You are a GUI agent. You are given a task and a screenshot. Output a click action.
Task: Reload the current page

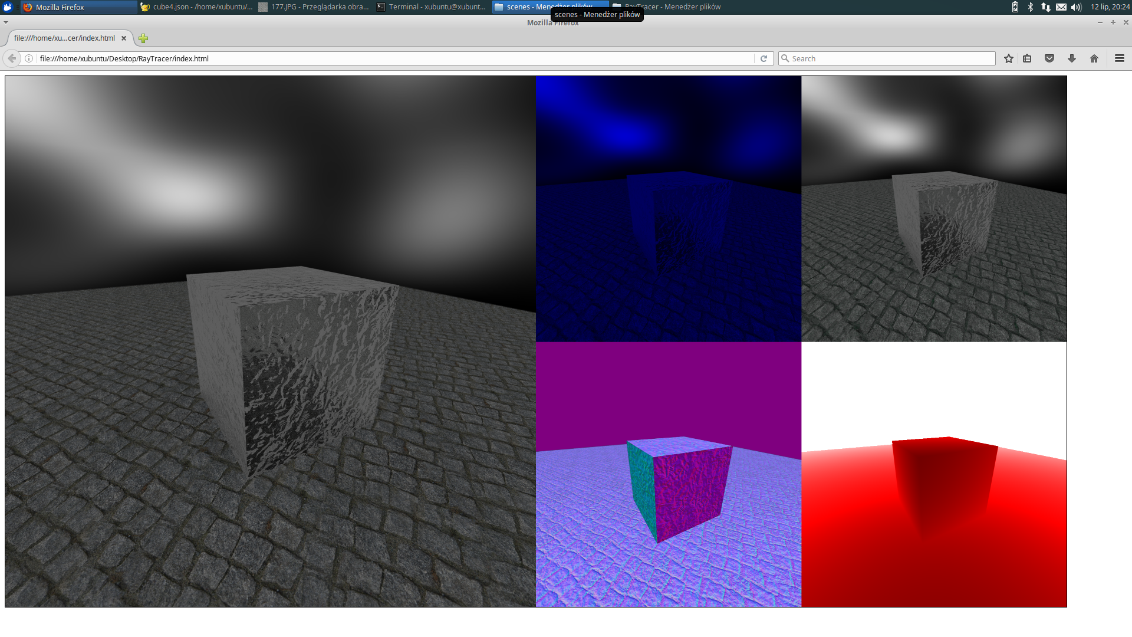point(764,58)
